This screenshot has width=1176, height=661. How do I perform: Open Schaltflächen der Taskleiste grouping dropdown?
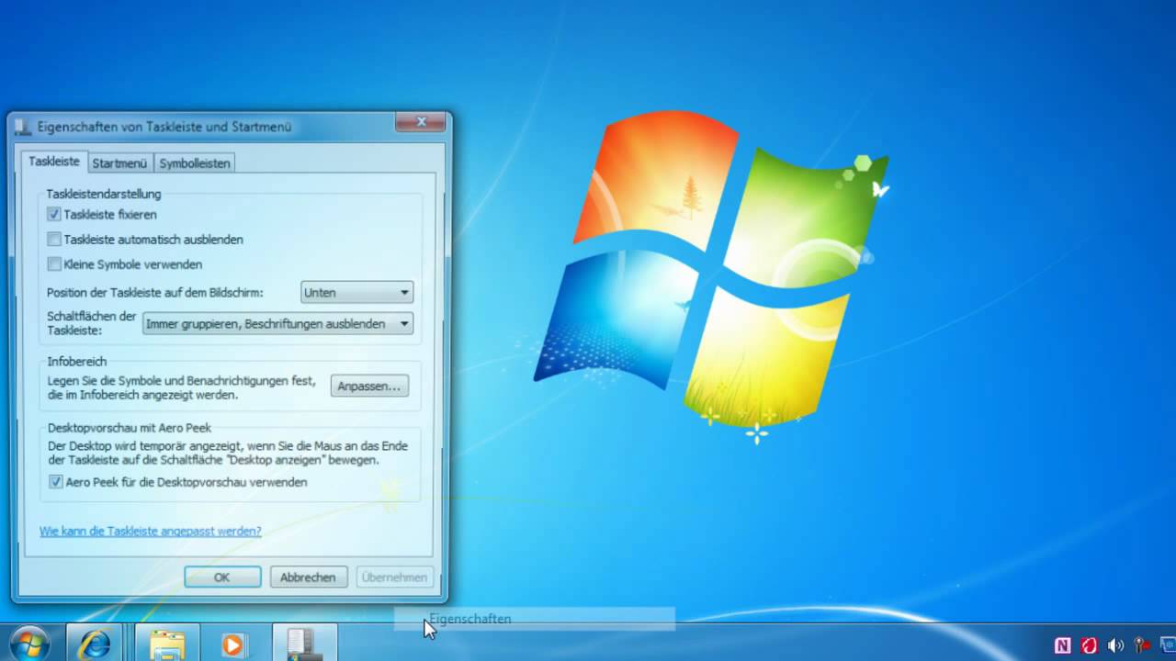pos(277,323)
